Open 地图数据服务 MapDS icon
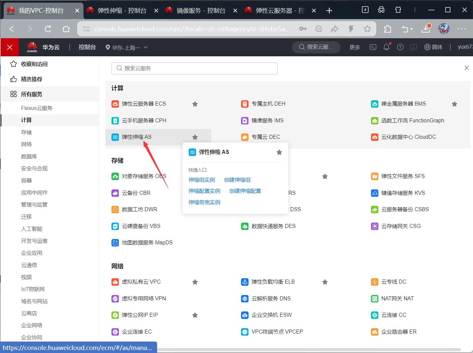 [x=115, y=243]
